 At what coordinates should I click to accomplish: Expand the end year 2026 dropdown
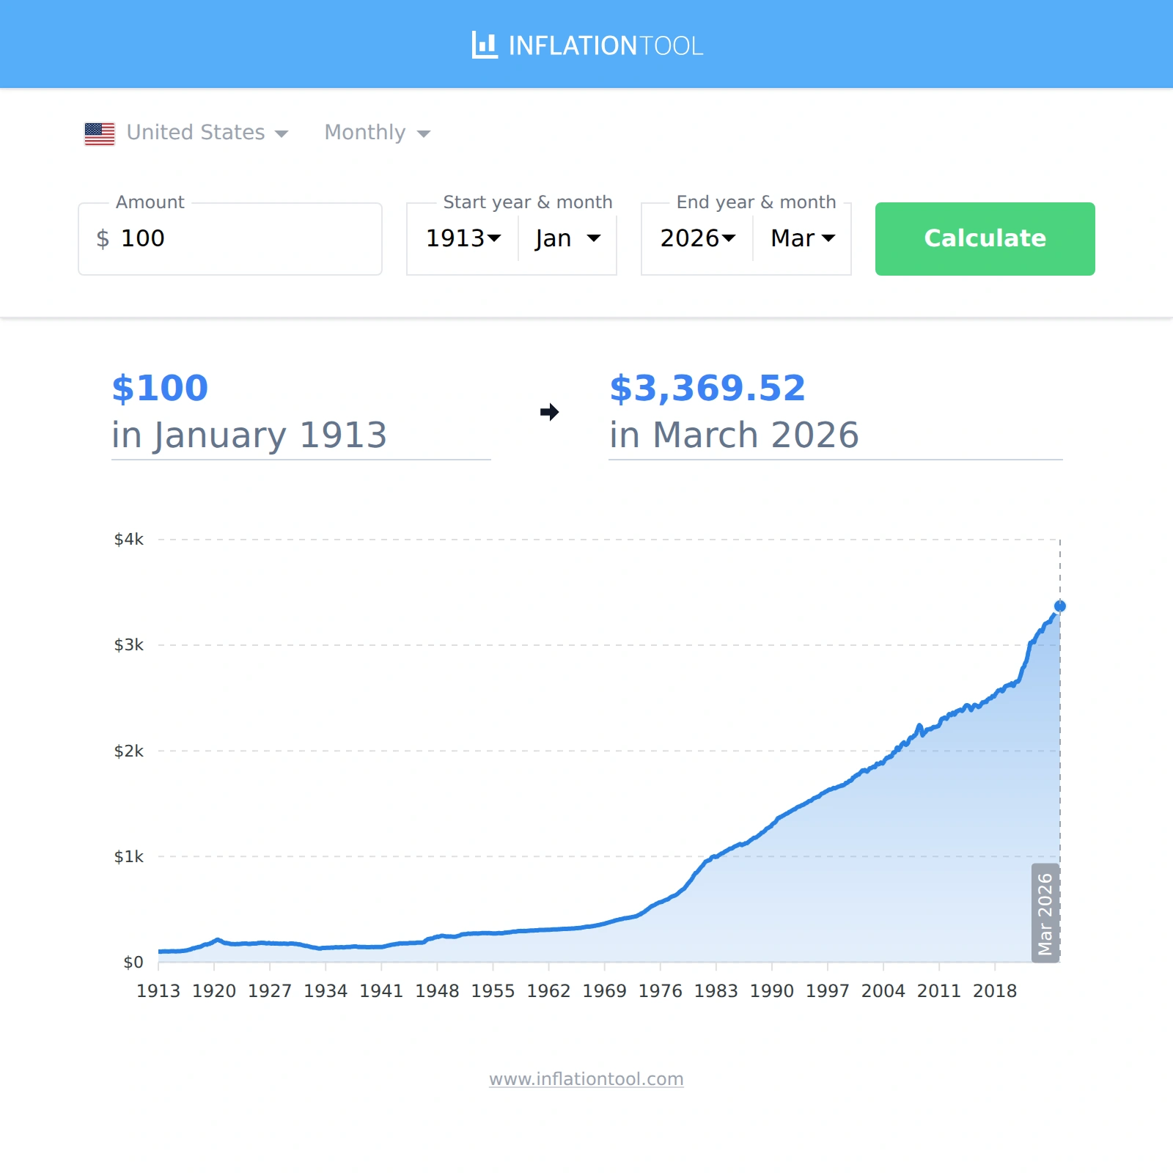coord(697,239)
